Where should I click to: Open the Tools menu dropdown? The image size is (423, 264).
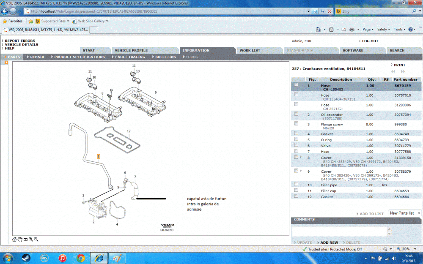(400, 30)
